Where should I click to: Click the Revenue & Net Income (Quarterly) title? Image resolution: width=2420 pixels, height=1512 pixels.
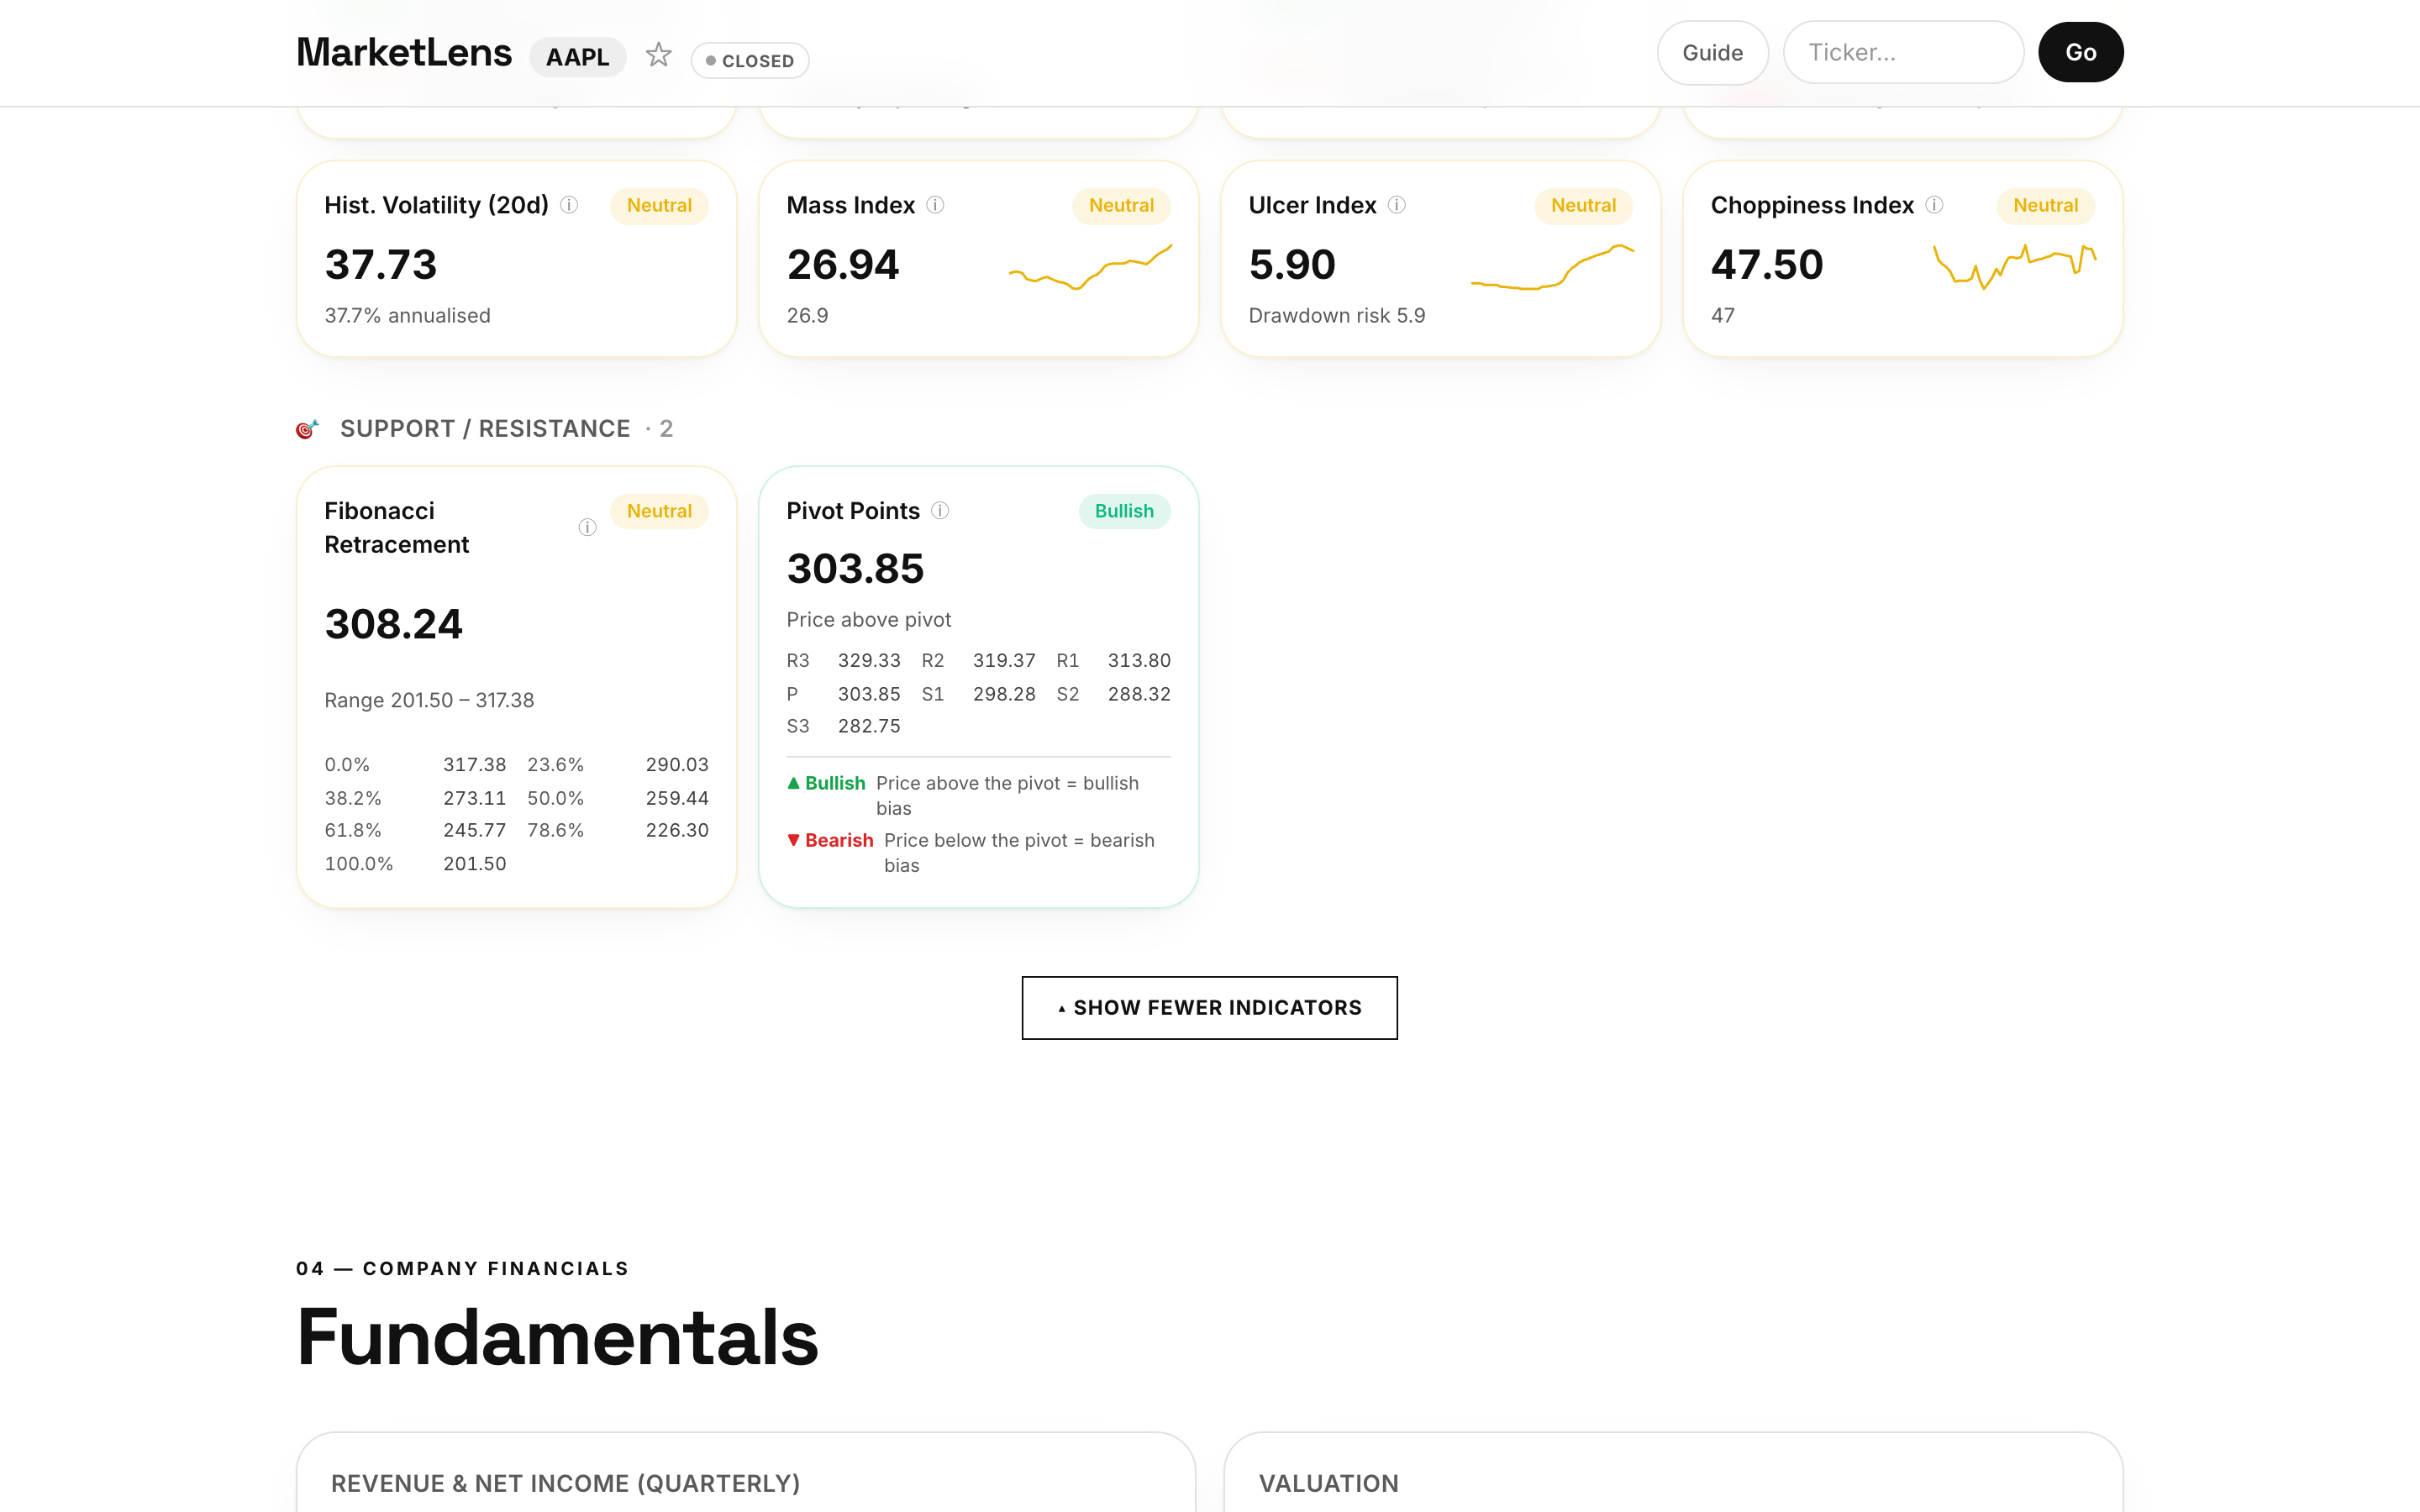(565, 1484)
